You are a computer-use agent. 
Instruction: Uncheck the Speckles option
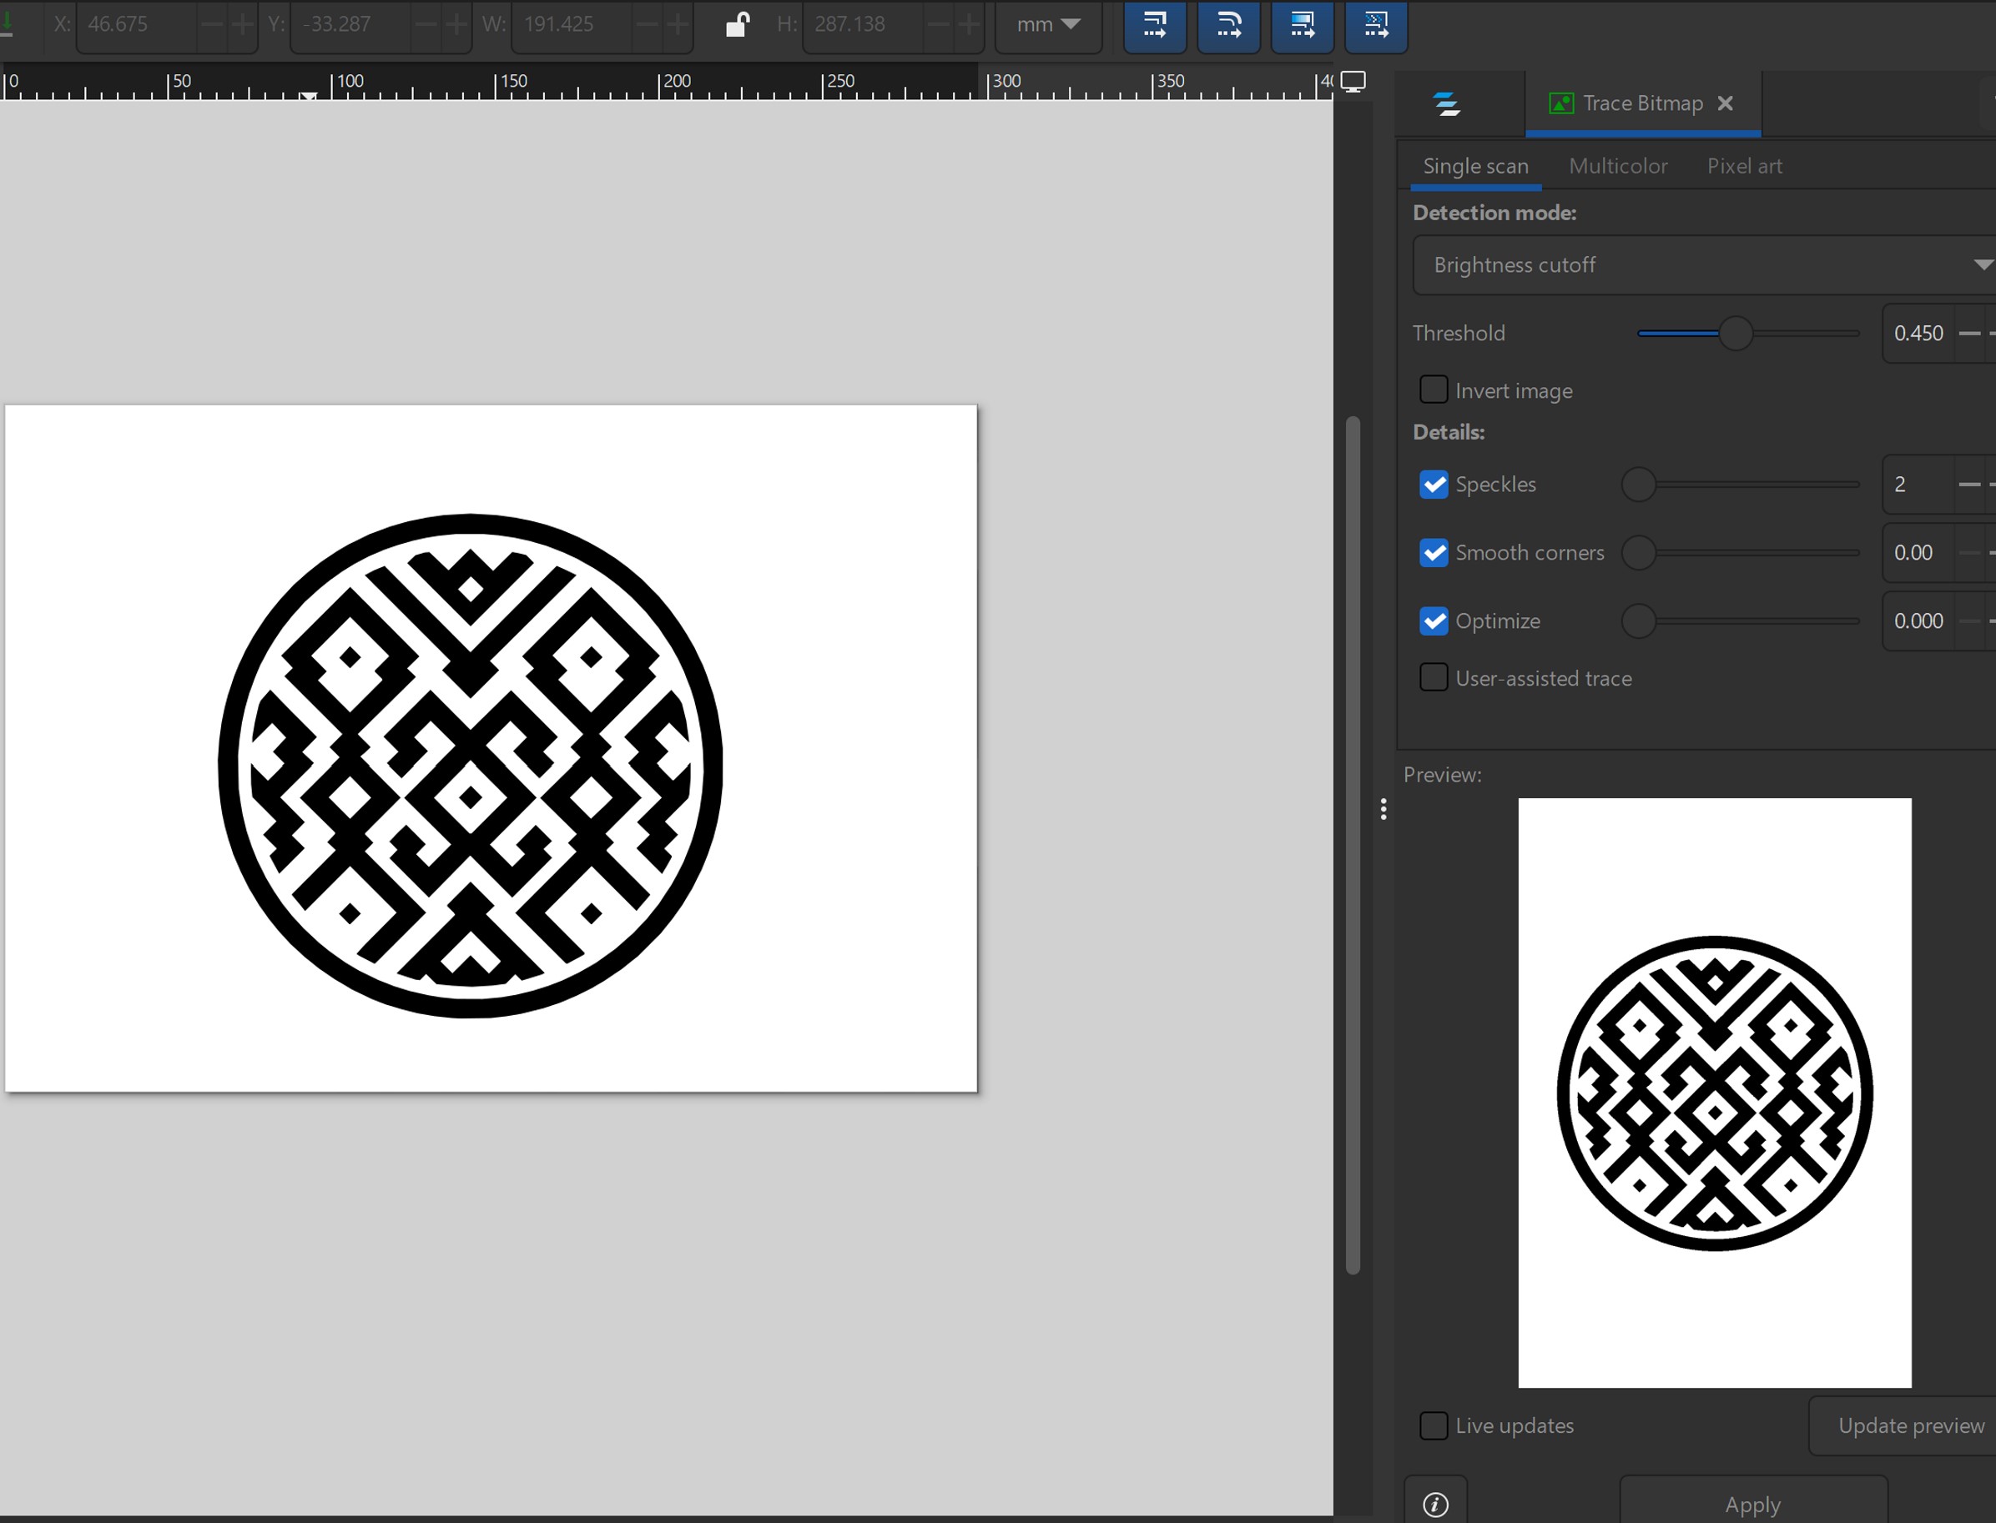pyautogui.click(x=1433, y=484)
